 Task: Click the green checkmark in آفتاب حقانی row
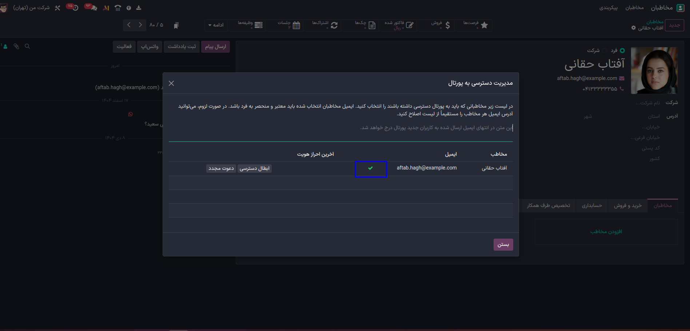(x=370, y=168)
